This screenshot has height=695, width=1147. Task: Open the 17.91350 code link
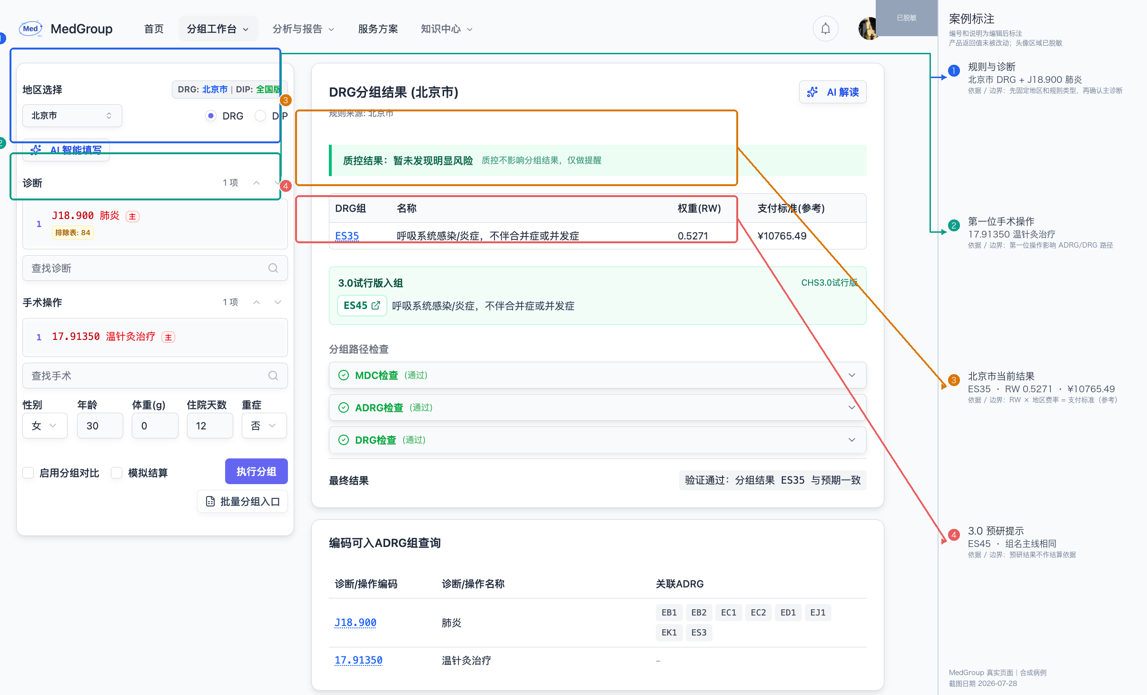358,660
